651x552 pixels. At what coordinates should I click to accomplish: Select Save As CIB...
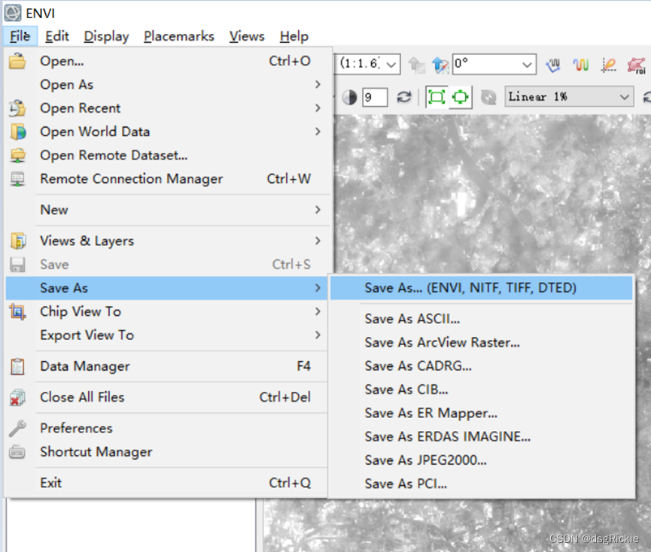481,390
